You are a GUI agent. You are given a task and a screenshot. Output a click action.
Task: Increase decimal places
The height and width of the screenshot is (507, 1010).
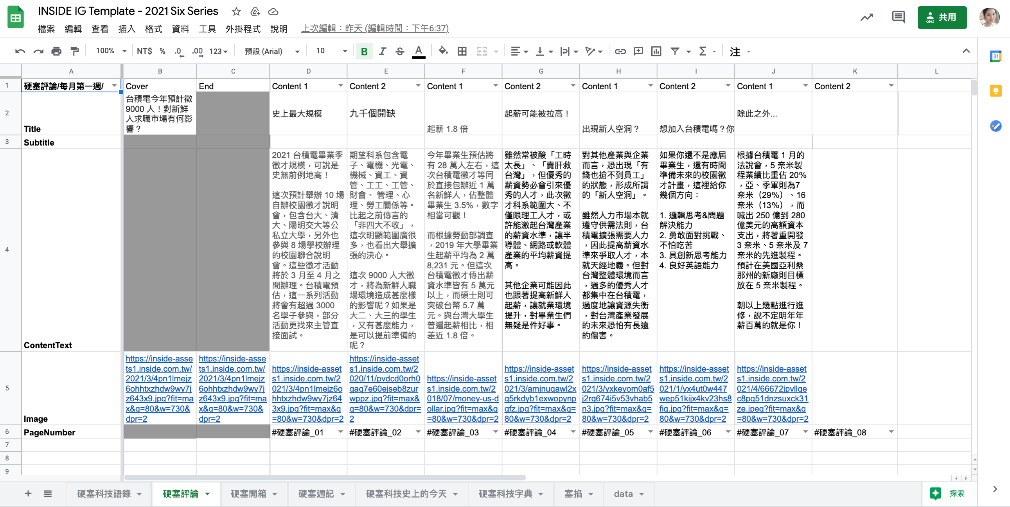tap(197, 51)
